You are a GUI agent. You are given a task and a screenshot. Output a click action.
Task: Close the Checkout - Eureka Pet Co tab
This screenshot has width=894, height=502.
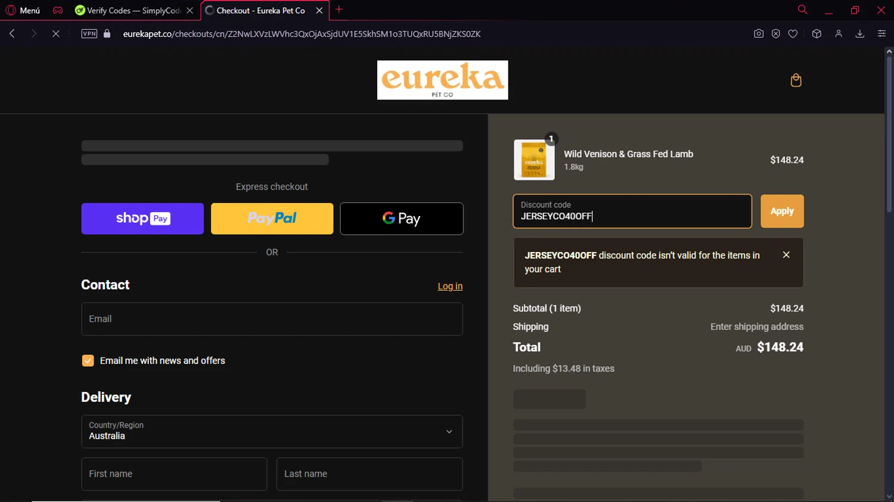click(319, 10)
